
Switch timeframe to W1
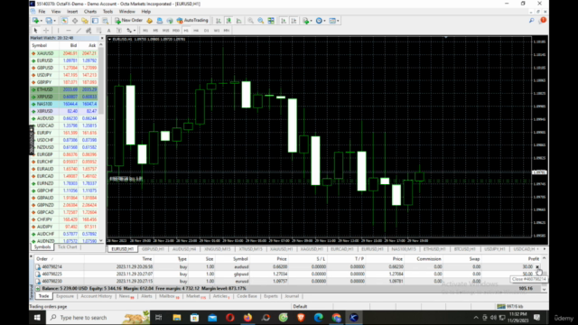click(217, 30)
